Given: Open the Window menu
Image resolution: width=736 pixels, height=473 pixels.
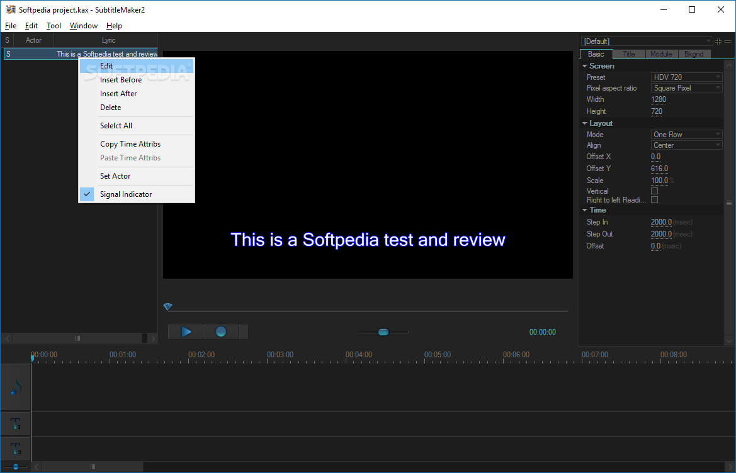Looking at the screenshot, I should click(x=84, y=26).
